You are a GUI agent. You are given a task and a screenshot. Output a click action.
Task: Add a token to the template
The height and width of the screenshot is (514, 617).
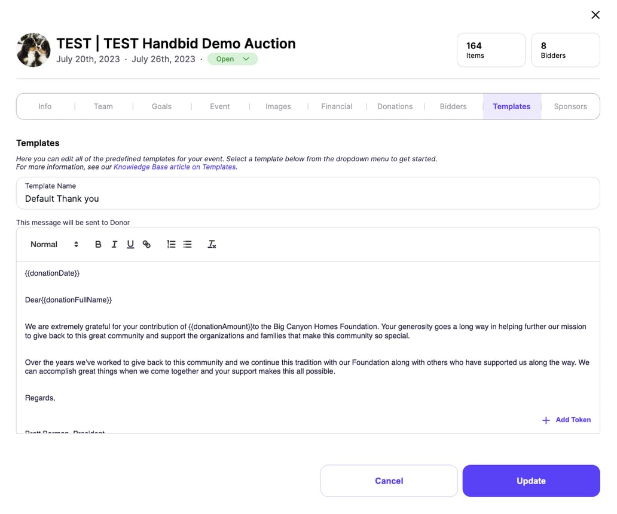tap(566, 420)
